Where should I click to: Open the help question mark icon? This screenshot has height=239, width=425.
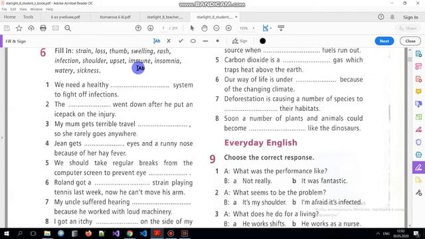(381, 17)
